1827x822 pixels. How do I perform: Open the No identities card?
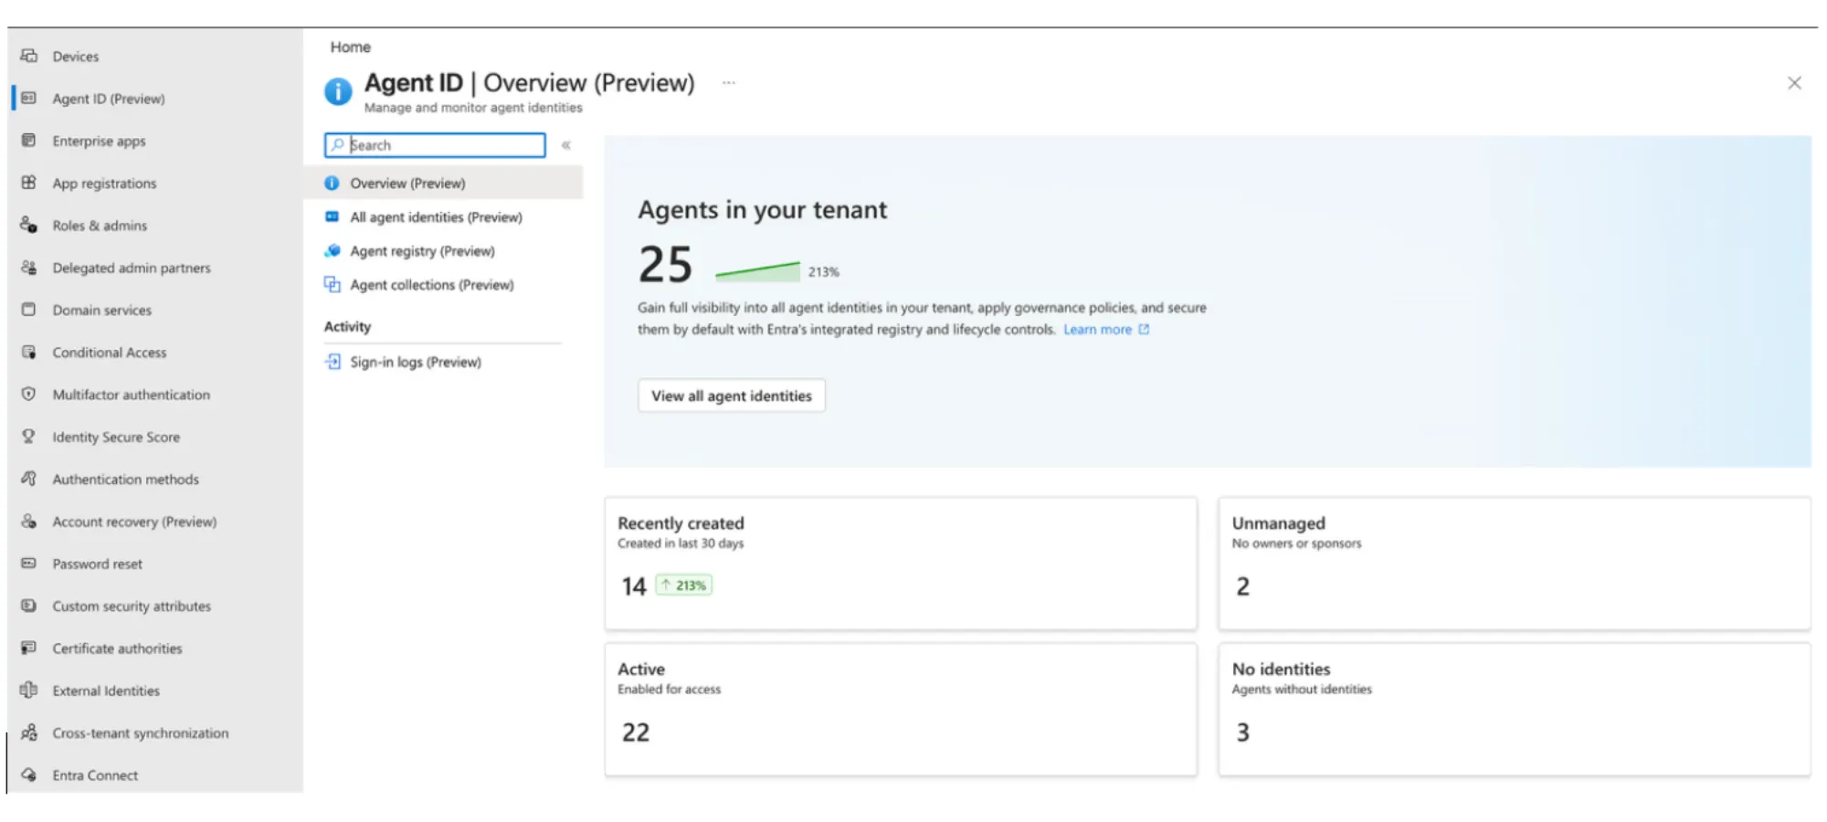(1515, 710)
